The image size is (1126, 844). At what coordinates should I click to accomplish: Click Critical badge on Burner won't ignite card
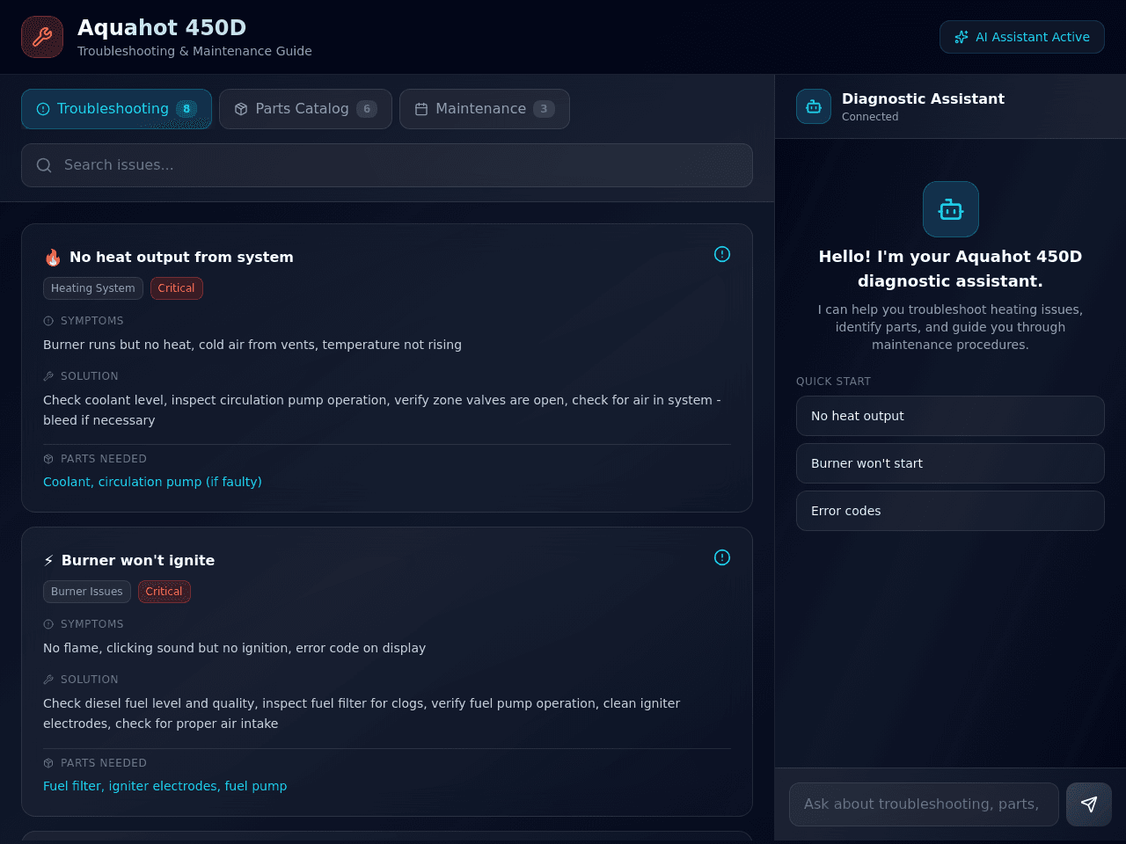(165, 592)
